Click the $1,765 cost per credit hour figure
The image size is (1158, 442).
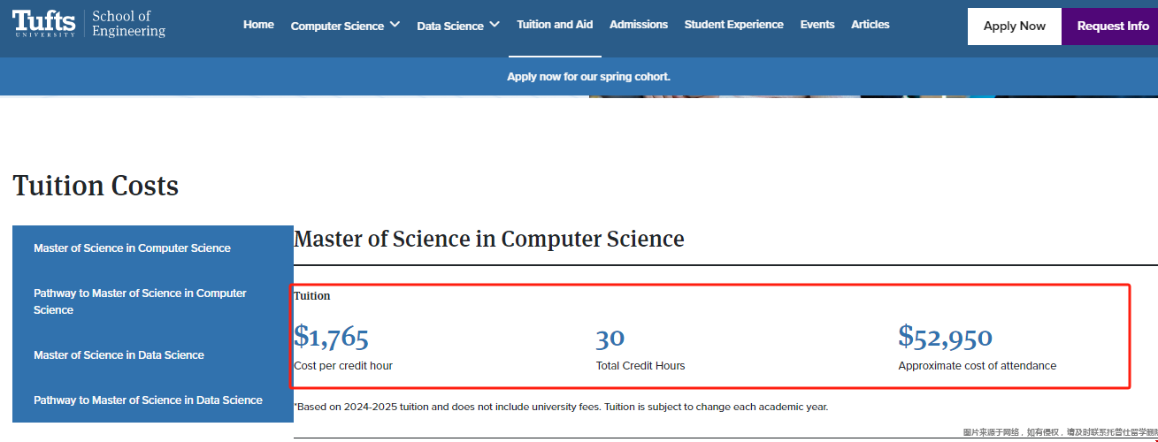pyautogui.click(x=331, y=337)
